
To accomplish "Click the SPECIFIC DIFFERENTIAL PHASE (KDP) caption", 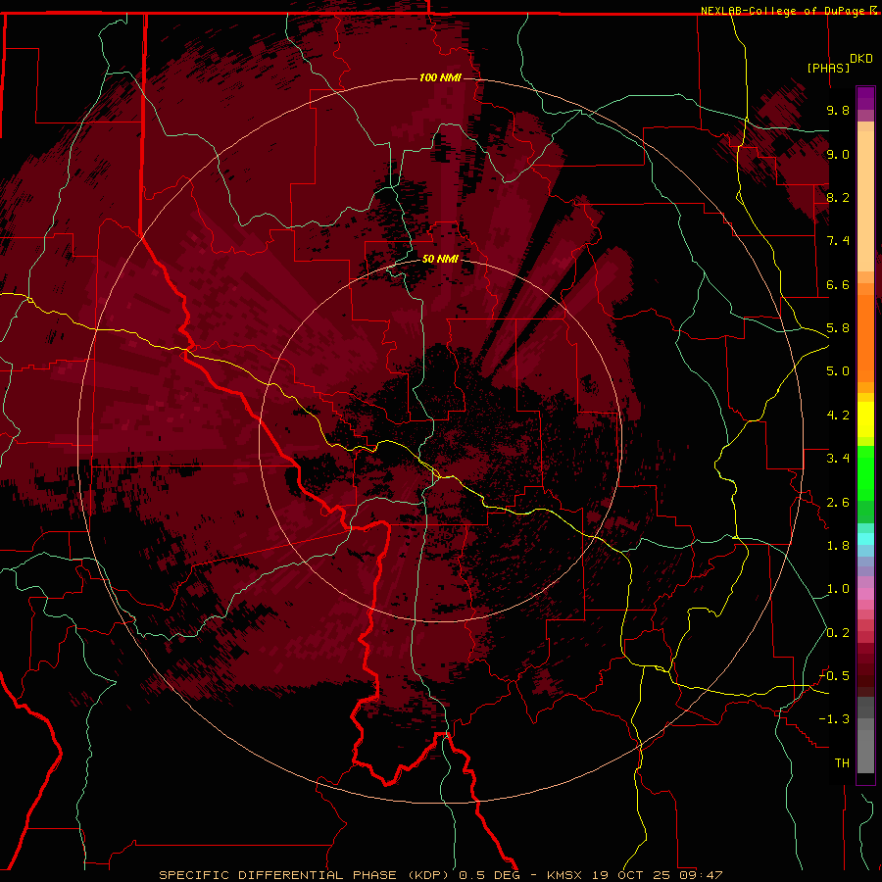I will click(x=303, y=875).
